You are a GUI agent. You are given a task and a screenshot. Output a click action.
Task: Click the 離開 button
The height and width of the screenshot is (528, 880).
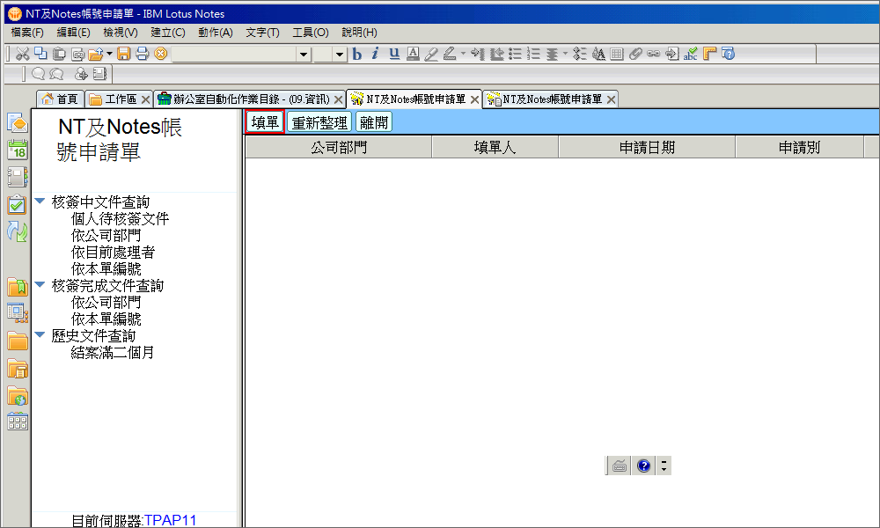point(374,121)
